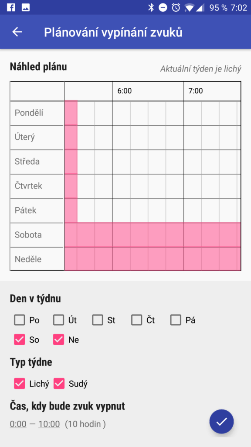Tap the alarm clock status icon
This screenshot has width=251, height=447.
[x=176, y=7]
